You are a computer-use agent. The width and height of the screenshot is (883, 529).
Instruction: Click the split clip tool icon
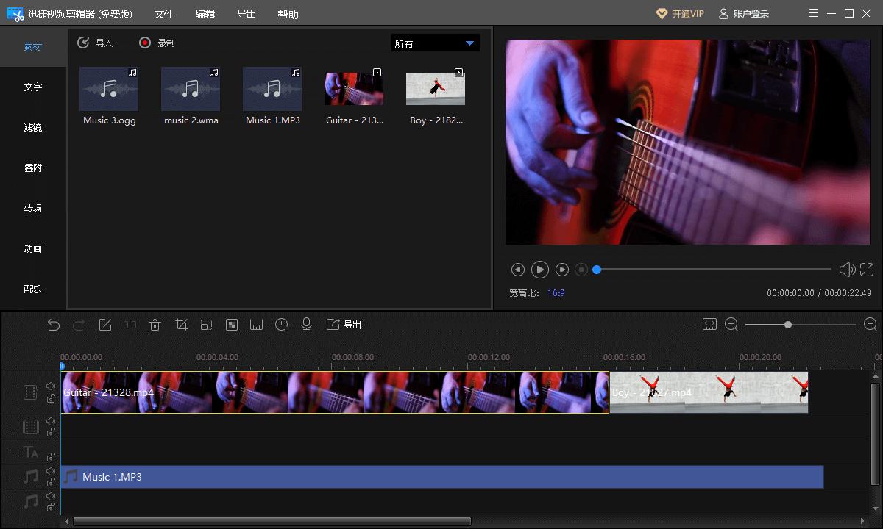coord(130,325)
